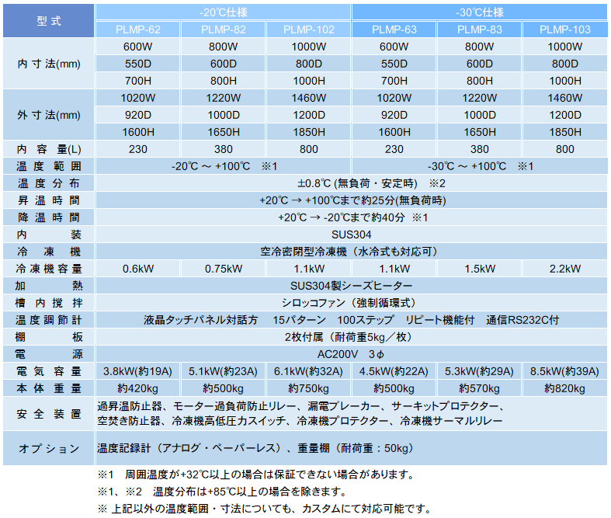611x518 pixels.
Task: Click the 空冷密閉型冷凍機 refrigerator type cell
Action: 351,252
